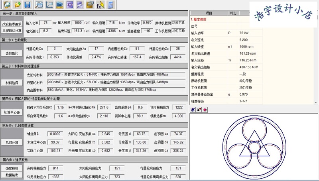Click the 内齿圈材料 38CrMoAlA field
This screenshot has width=319, height=181.
[116, 90]
